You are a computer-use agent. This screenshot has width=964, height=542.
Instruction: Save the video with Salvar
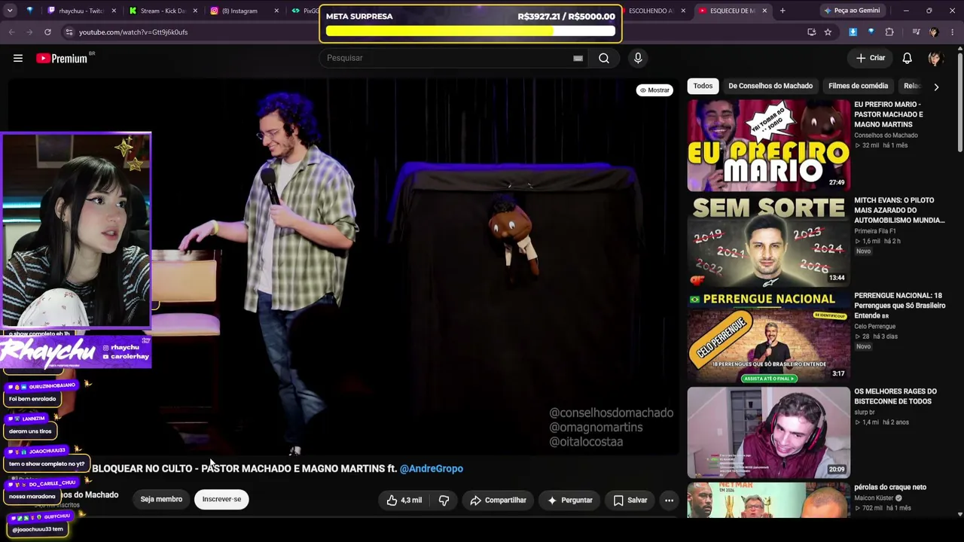point(630,500)
